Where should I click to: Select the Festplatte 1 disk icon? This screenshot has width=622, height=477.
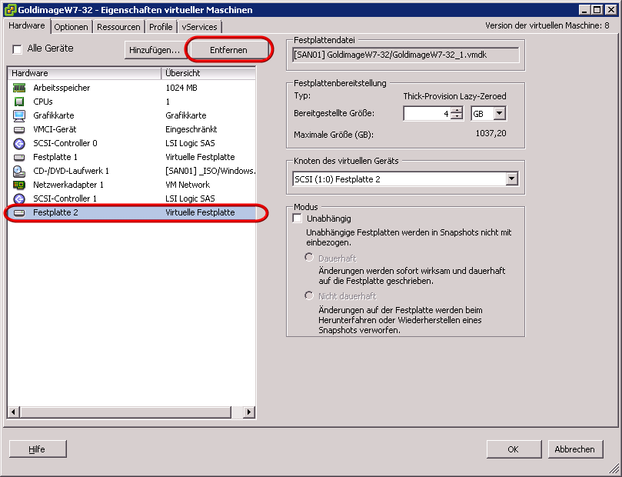(x=19, y=157)
